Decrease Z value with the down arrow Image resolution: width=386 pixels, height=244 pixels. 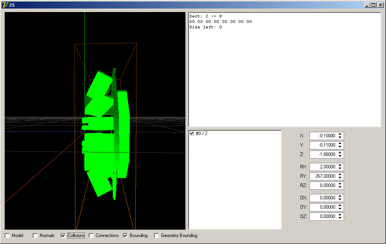click(340, 156)
